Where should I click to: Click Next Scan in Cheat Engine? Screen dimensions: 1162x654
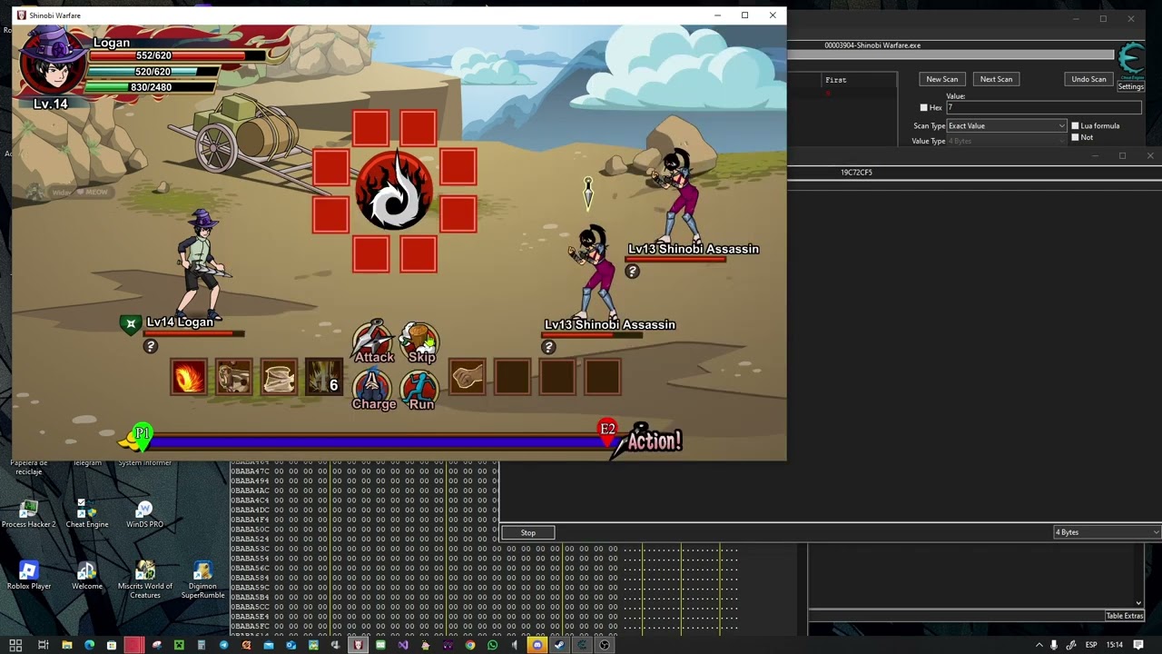[996, 79]
